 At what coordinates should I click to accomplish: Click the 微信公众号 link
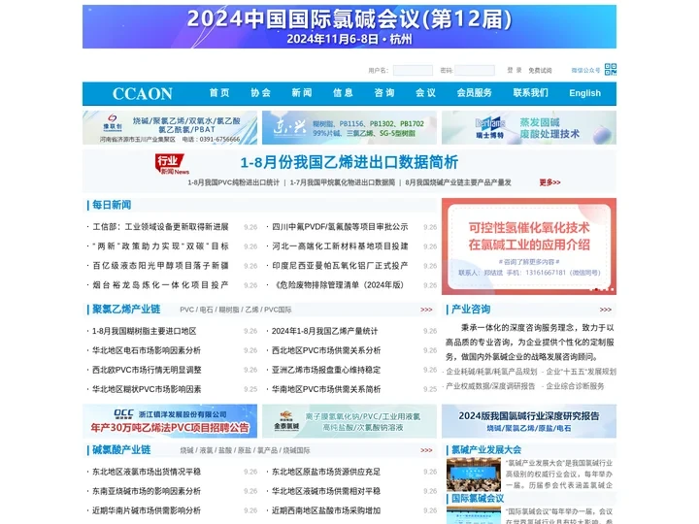coord(585,71)
